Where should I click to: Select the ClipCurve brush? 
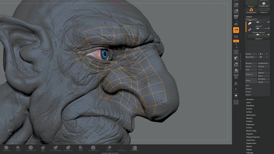(x=109, y=149)
